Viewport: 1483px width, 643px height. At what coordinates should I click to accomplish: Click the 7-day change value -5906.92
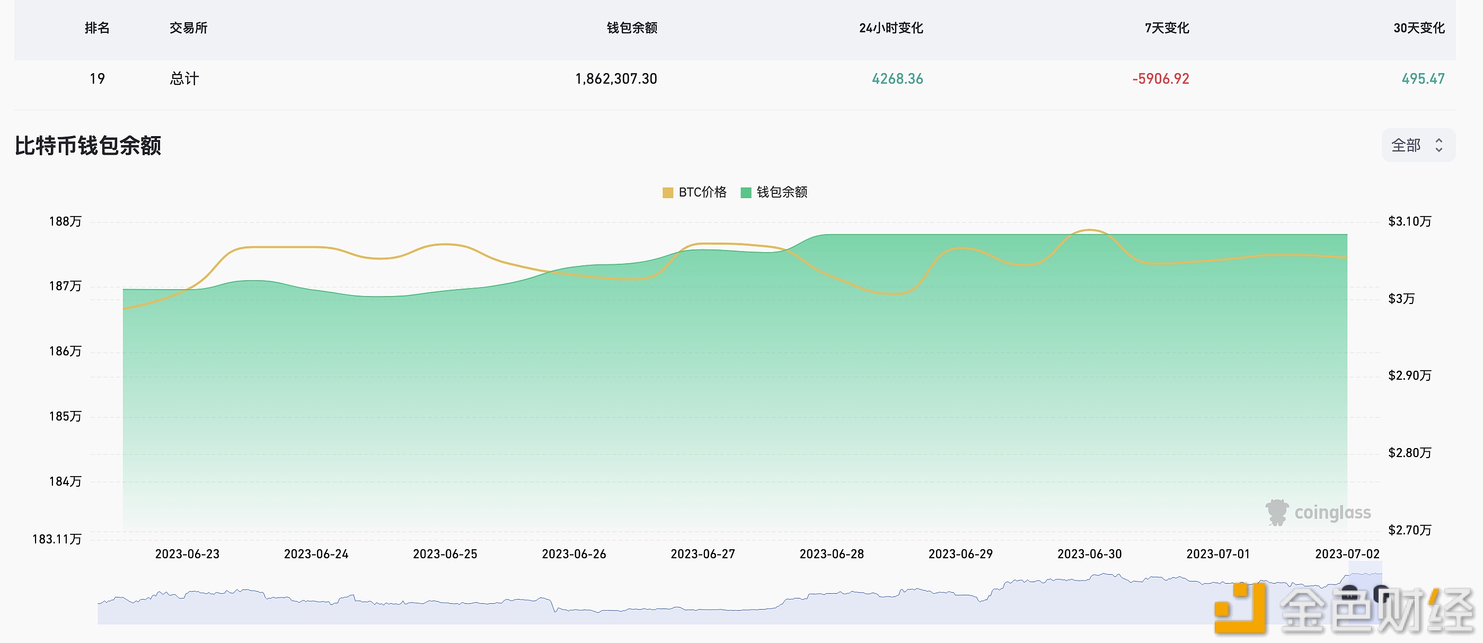(x=1161, y=79)
